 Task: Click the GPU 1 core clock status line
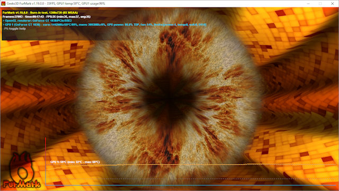point(104,25)
